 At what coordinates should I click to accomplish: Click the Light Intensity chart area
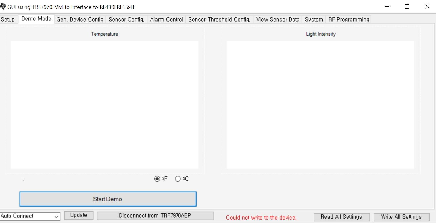320,105
